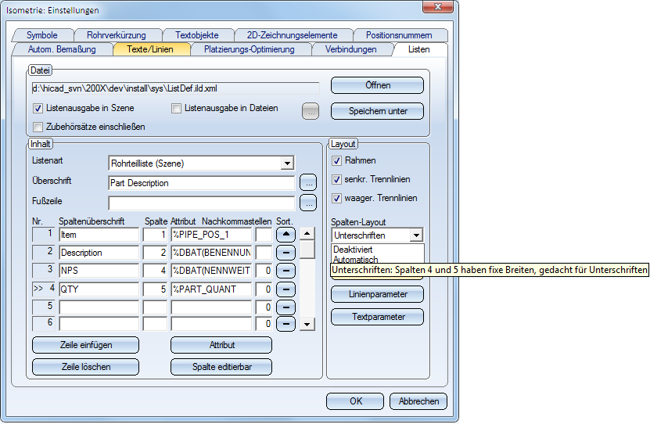The height and width of the screenshot is (424, 650).
Task: Uncheck the Rahmen layout checkbox
Action: point(337,160)
